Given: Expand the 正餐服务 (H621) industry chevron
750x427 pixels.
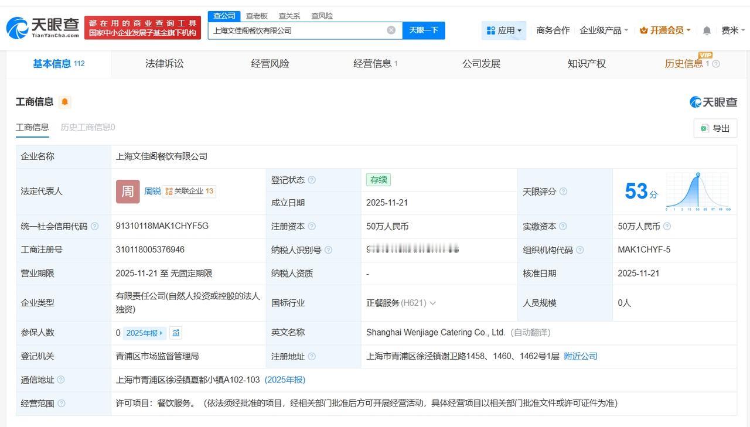Looking at the screenshot, I should tap(433, 303).
